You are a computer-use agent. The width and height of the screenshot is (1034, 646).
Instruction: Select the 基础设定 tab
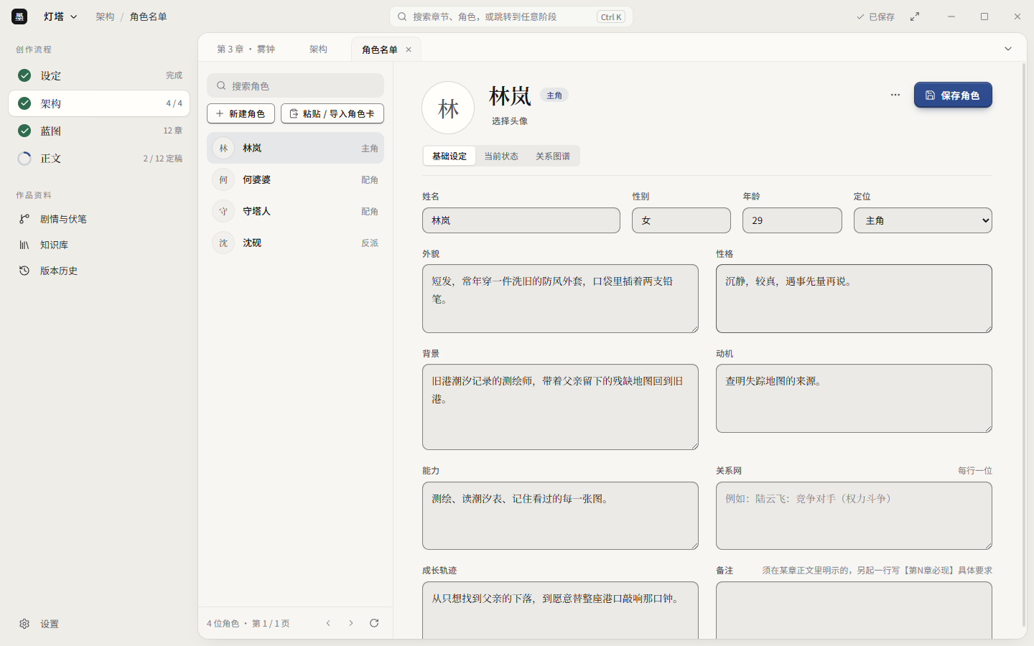coord(450,156)
